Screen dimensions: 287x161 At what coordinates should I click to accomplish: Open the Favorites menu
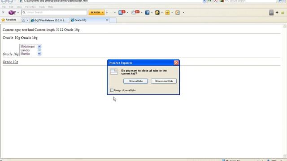pyautogui.click(x=30, y=7)
